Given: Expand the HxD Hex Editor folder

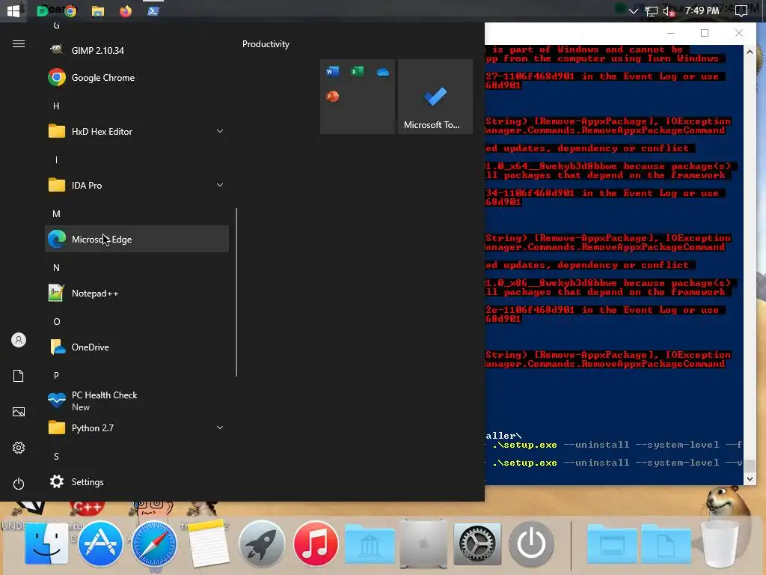Looking at the screenshot, I should click(x=220, y=131).
